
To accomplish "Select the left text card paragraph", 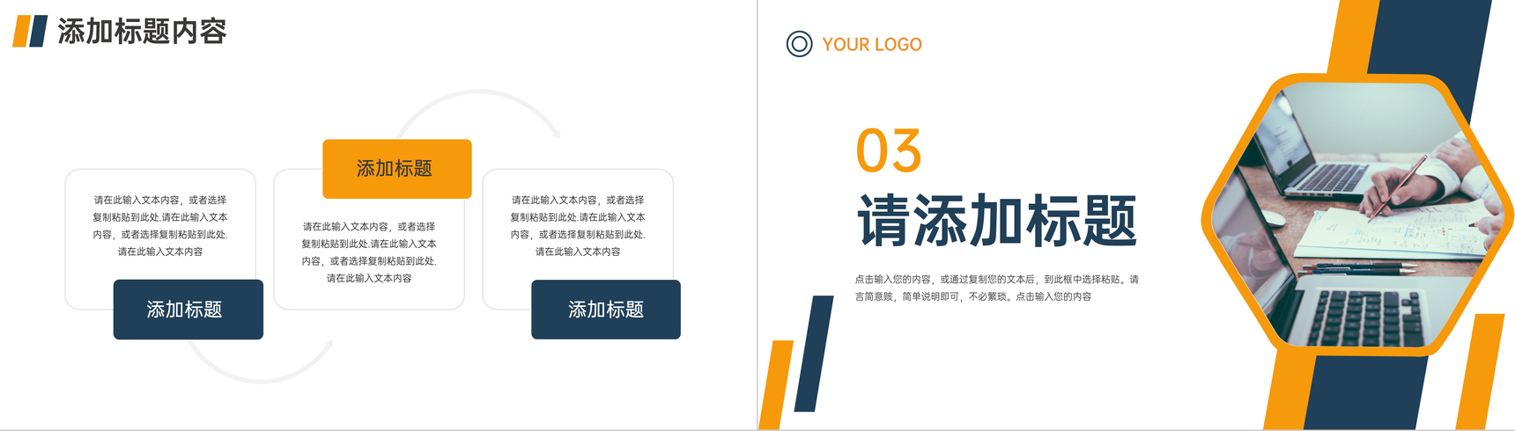I will tap(160, 226).
